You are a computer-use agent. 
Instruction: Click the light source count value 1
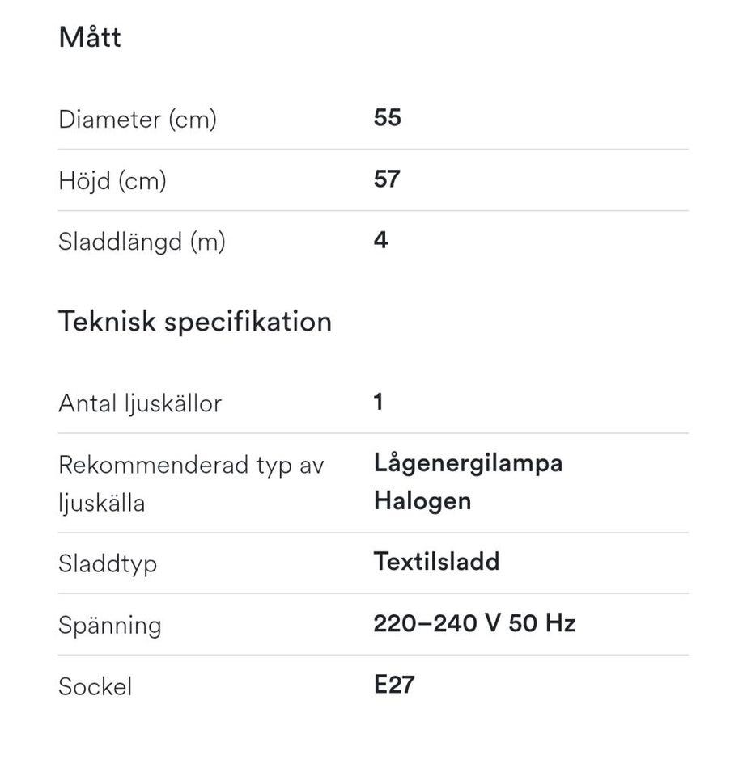point(379,402)
